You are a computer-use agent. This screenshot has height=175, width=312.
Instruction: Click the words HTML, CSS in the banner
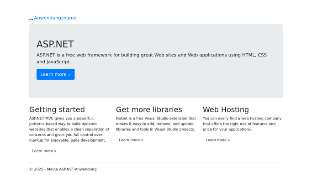(x=254, y=55)
